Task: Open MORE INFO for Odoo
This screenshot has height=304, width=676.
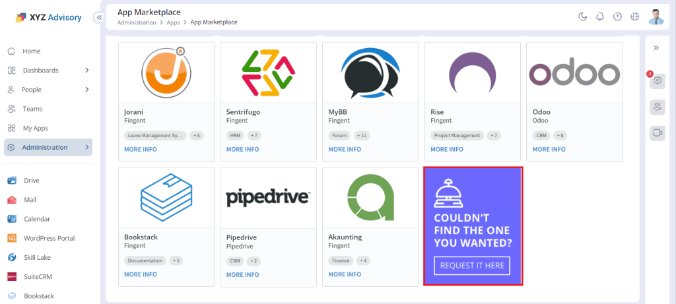Action: [x=549, y=150]
